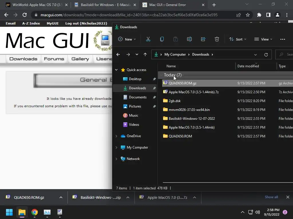Click the Rename icon in Explorer toolbar

[189, 39]
